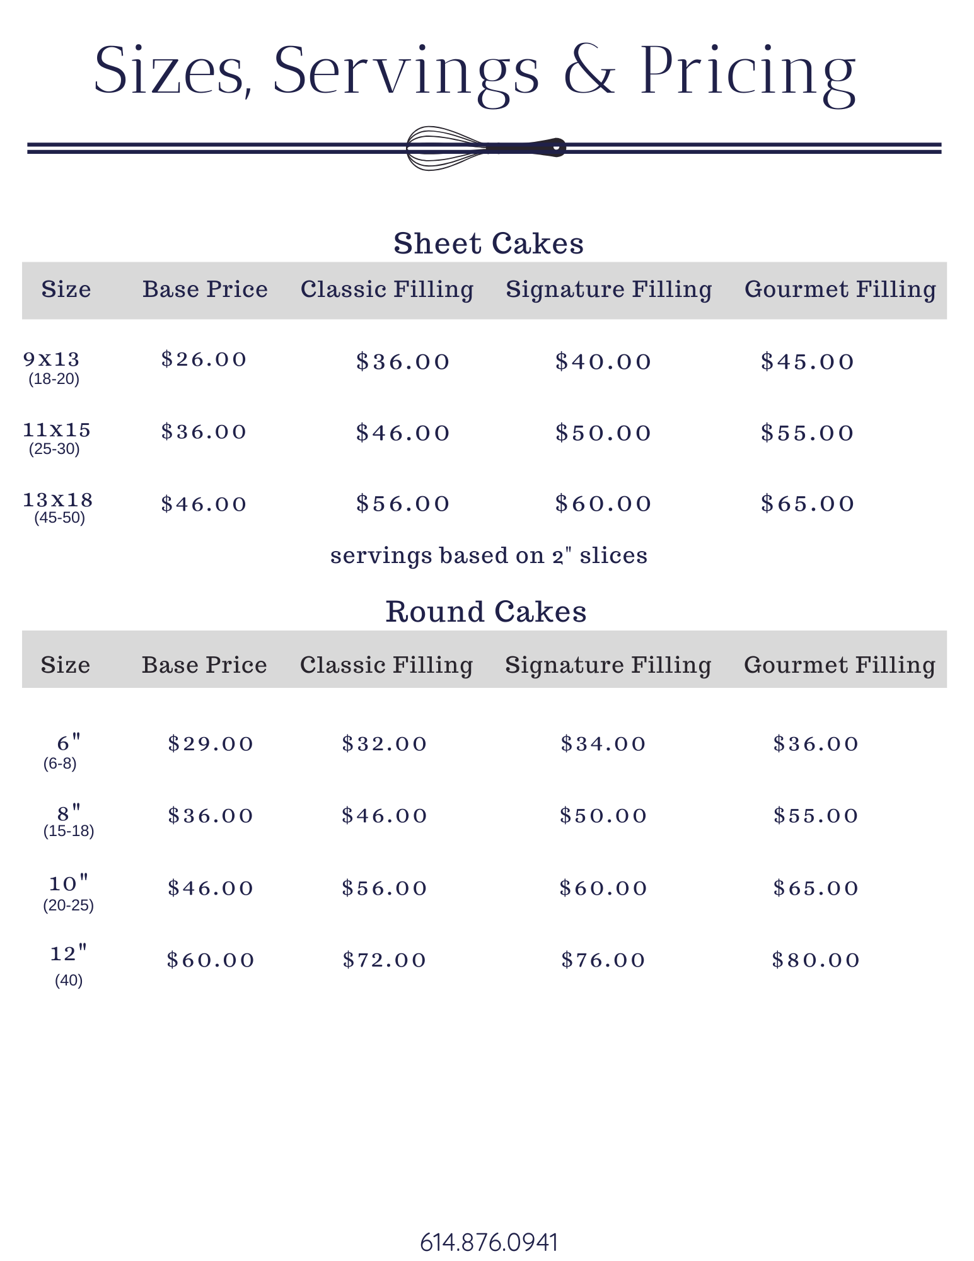
Task: Click the whisk icon below the title
Action: pyautogui.click(x=485, y=148)
